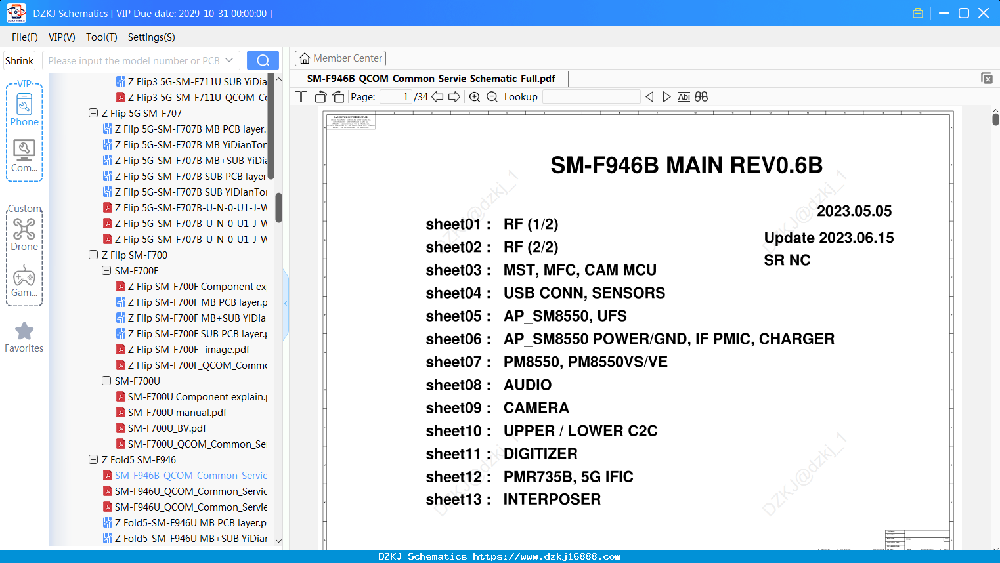
Task: Open Z Flip SM-F700F- image.pdf
Action: (x=183, y=349)
